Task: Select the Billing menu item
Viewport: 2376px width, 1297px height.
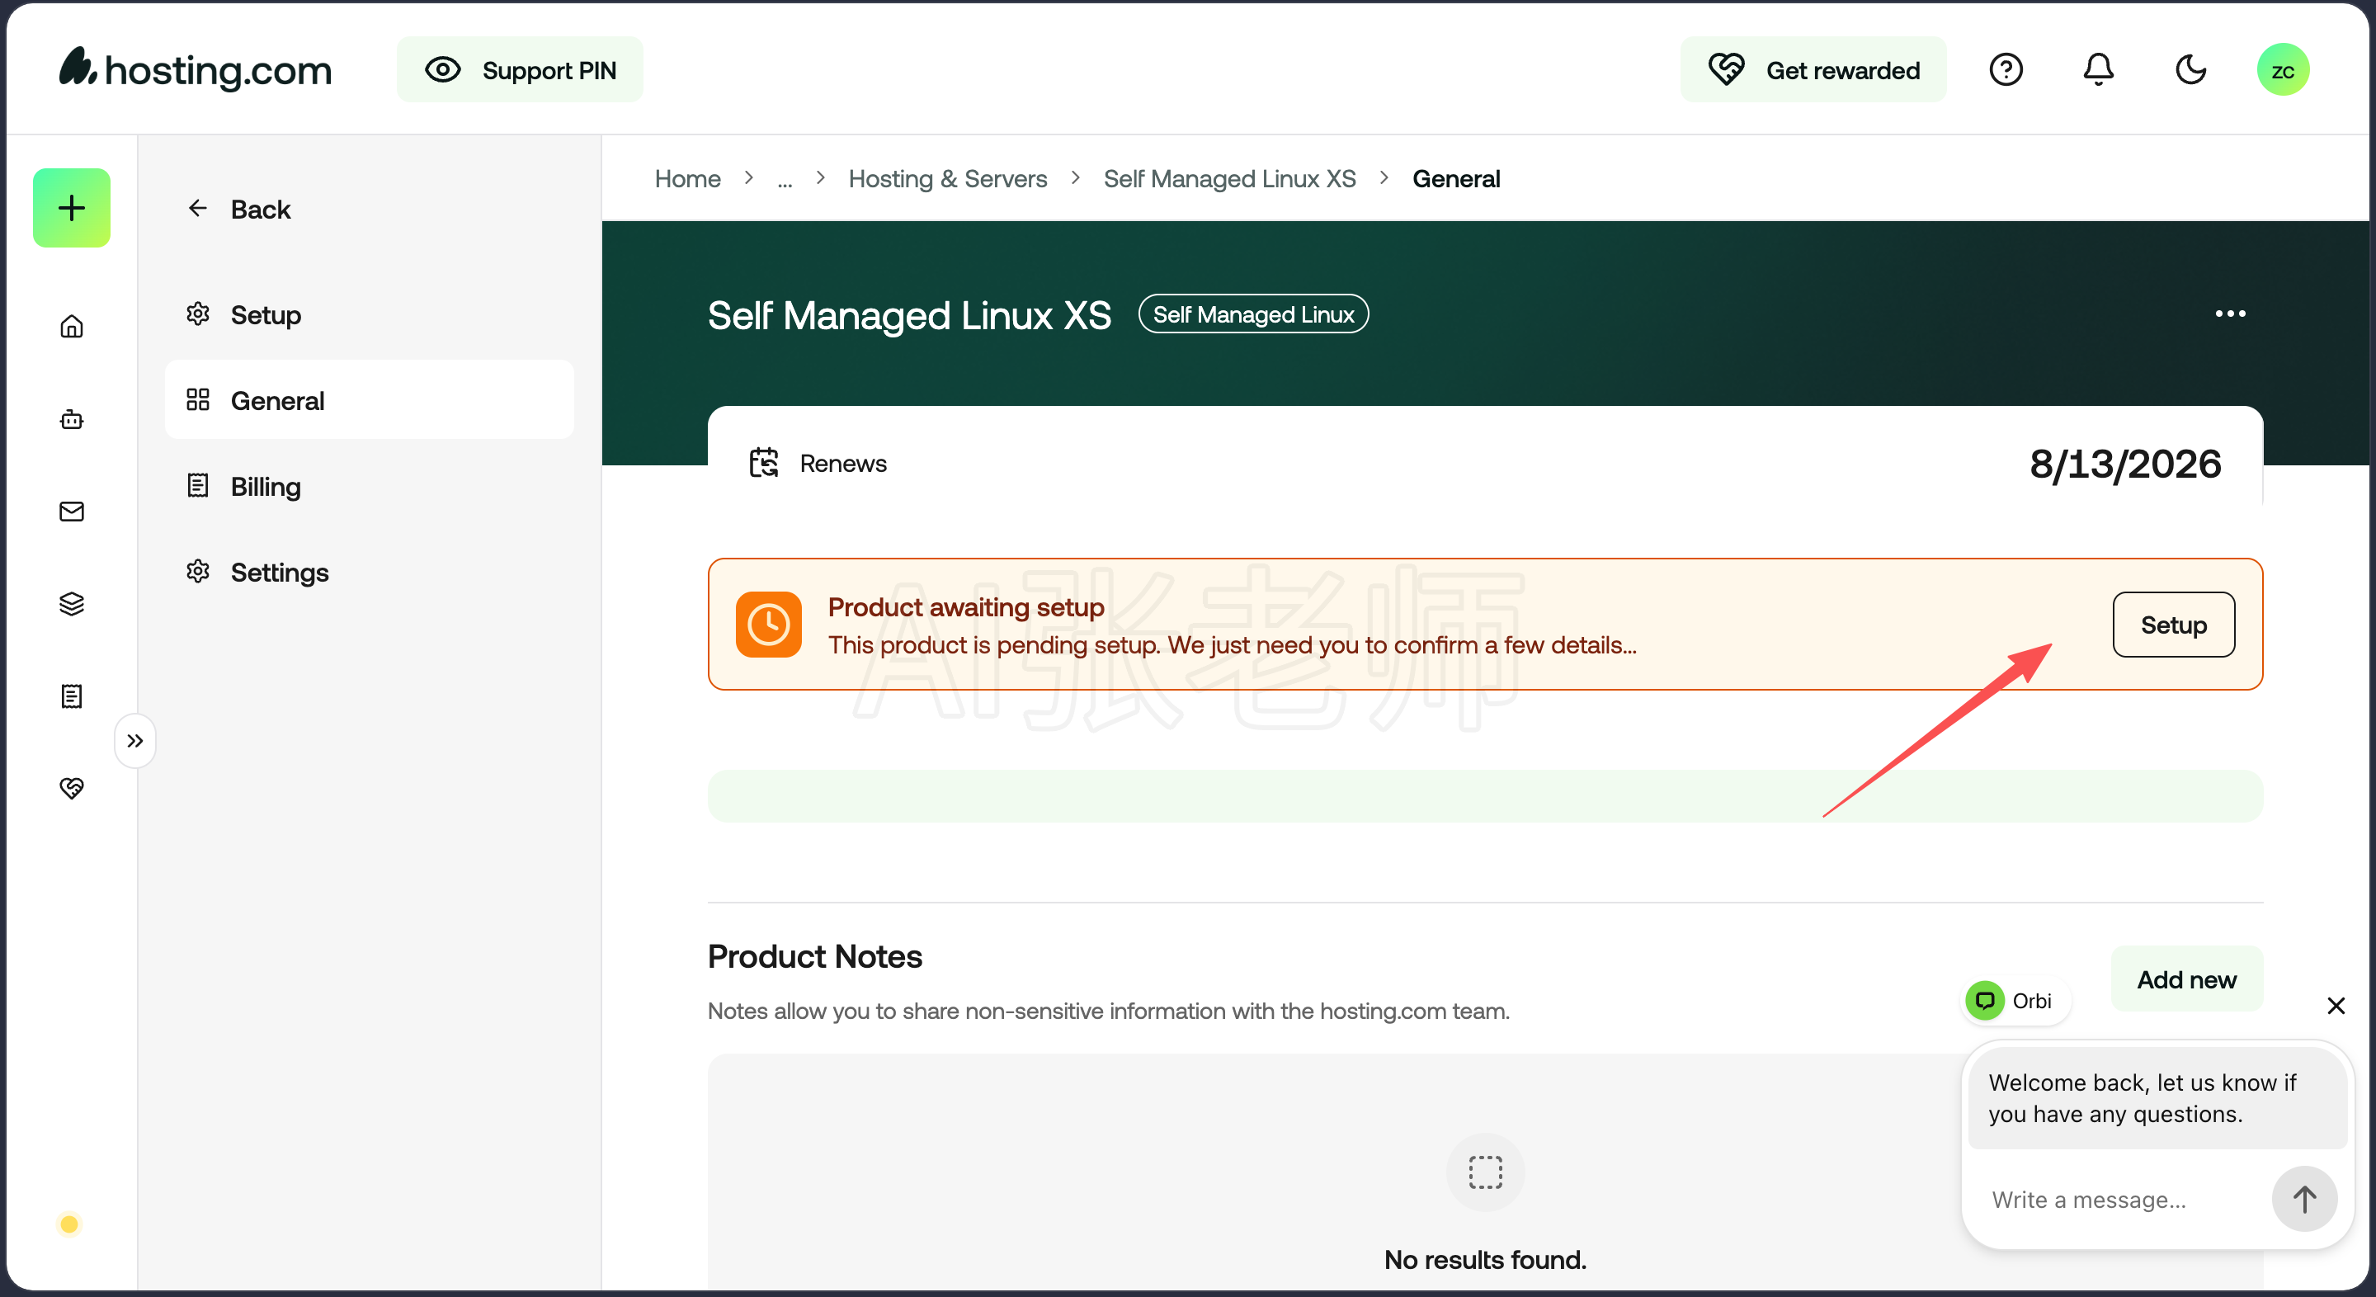Action: click(x=369, y=486)
